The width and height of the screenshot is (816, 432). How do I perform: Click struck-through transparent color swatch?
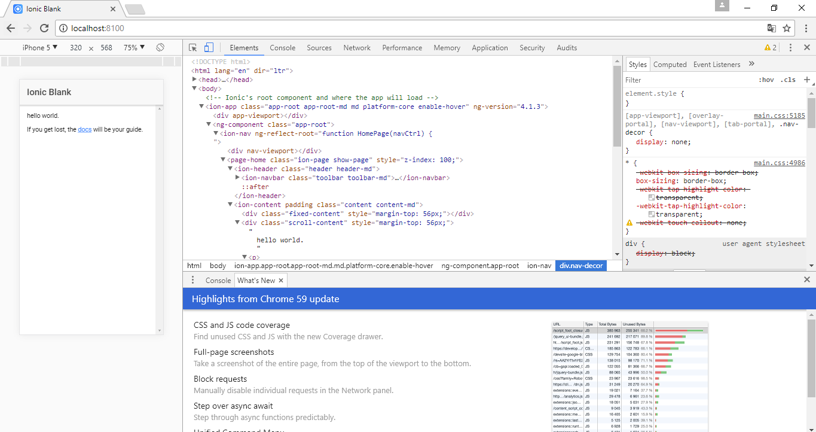652,197
